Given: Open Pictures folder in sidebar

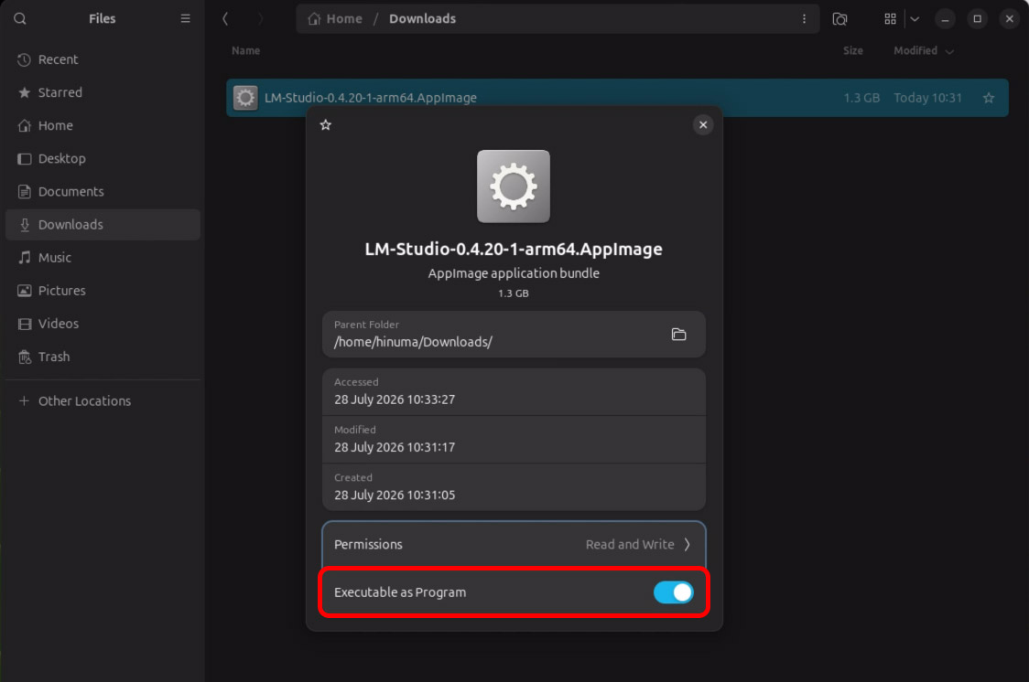Looking at the screenshot, I should 103,291.
